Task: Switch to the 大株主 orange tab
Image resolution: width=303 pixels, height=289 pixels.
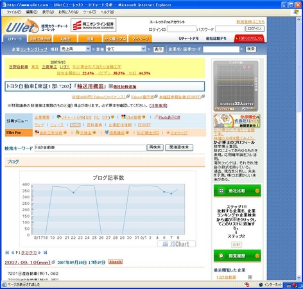Action: [65, 39]
